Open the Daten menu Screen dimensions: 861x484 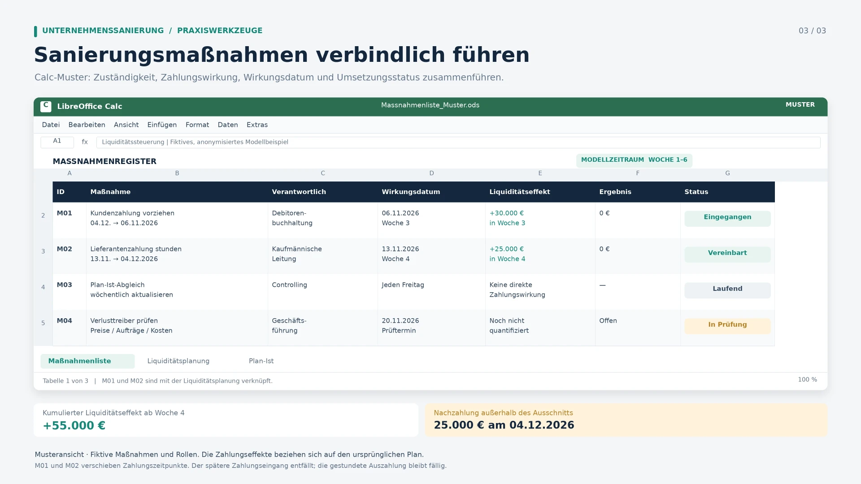(228, 125)
